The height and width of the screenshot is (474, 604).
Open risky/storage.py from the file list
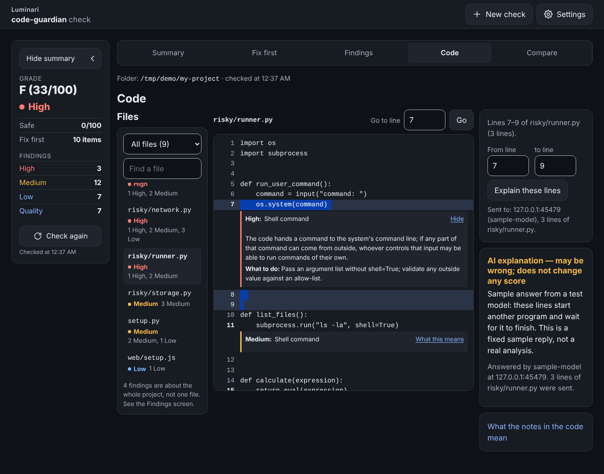click(x=162, y=298)
